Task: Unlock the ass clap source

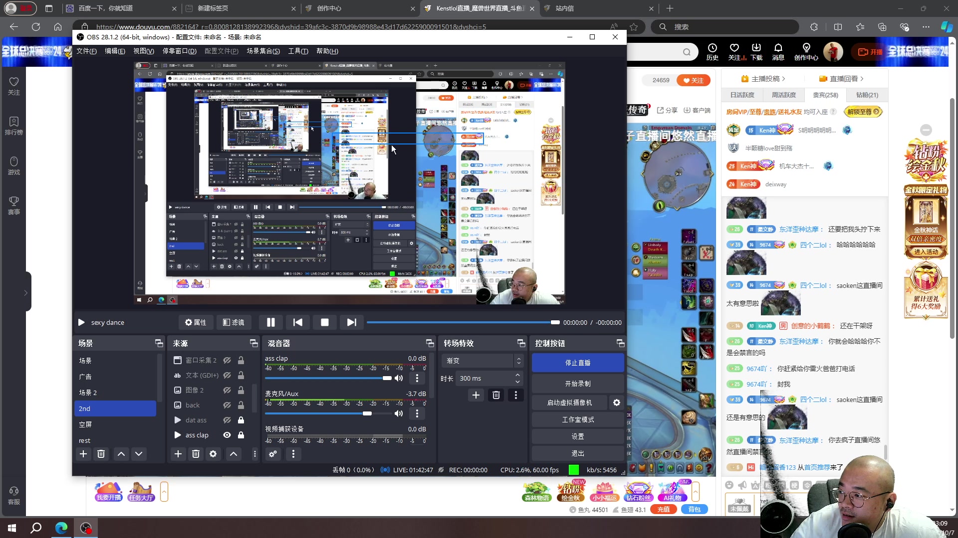Action: tap(241, 435)
